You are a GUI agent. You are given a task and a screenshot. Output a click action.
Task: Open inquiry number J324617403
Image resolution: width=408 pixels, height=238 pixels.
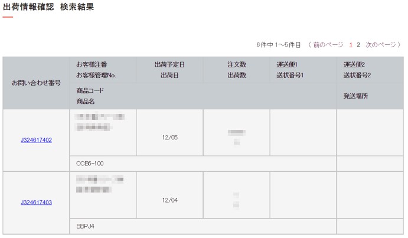pos(36,203)
